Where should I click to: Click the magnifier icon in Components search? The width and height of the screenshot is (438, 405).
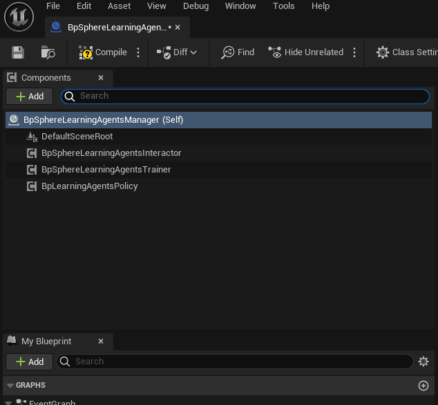(x=70, y=97)
